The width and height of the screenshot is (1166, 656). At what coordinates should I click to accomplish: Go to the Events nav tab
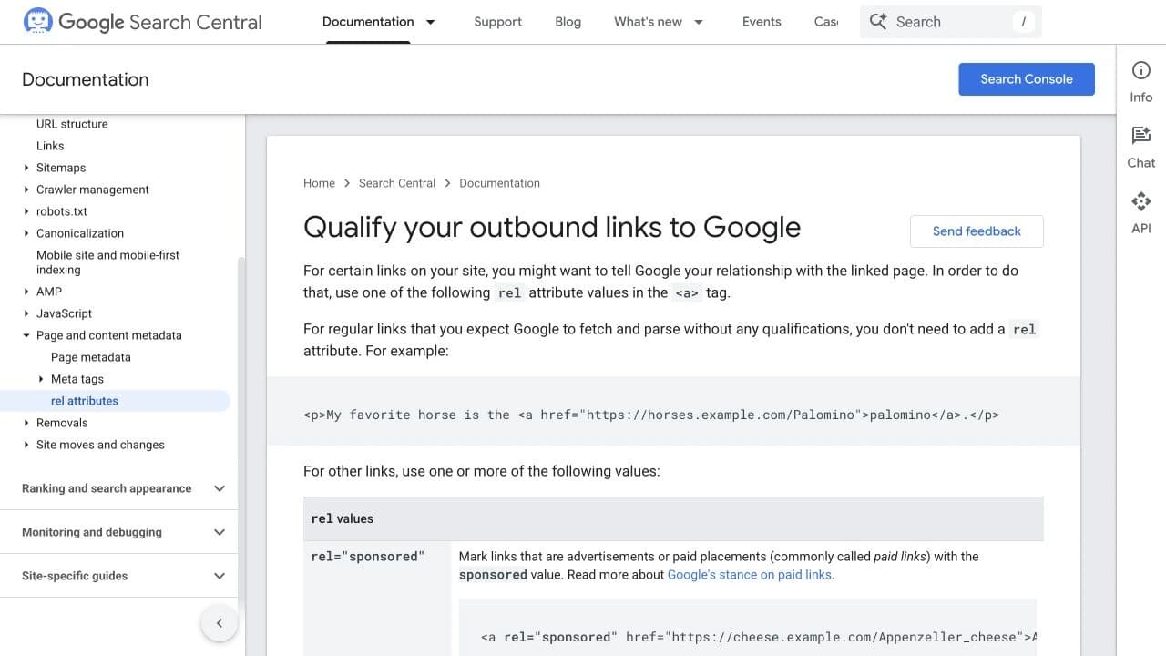(762, 22)
